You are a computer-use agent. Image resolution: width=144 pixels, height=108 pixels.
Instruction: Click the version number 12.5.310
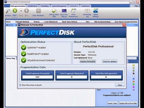pyautogui.click(x=91, y=52)
